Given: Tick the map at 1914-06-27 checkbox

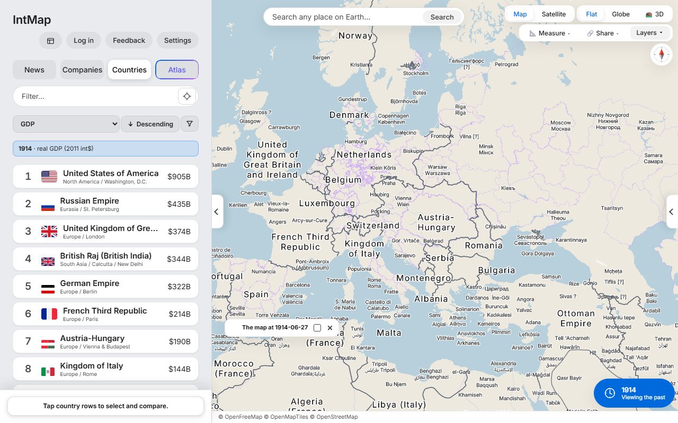Looking at the screenshot, I should pyautogui.click(x=317, y=328).
